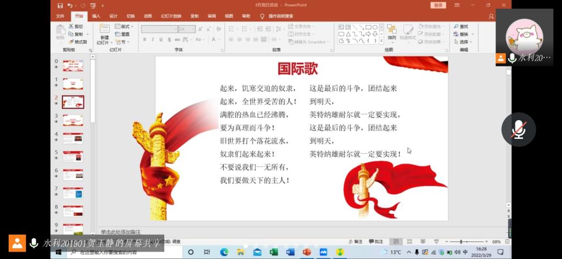Viewport: 562px width, 259px height.
Task: Click the Format Painter (格式刷) icon
Action: point(77,42)
